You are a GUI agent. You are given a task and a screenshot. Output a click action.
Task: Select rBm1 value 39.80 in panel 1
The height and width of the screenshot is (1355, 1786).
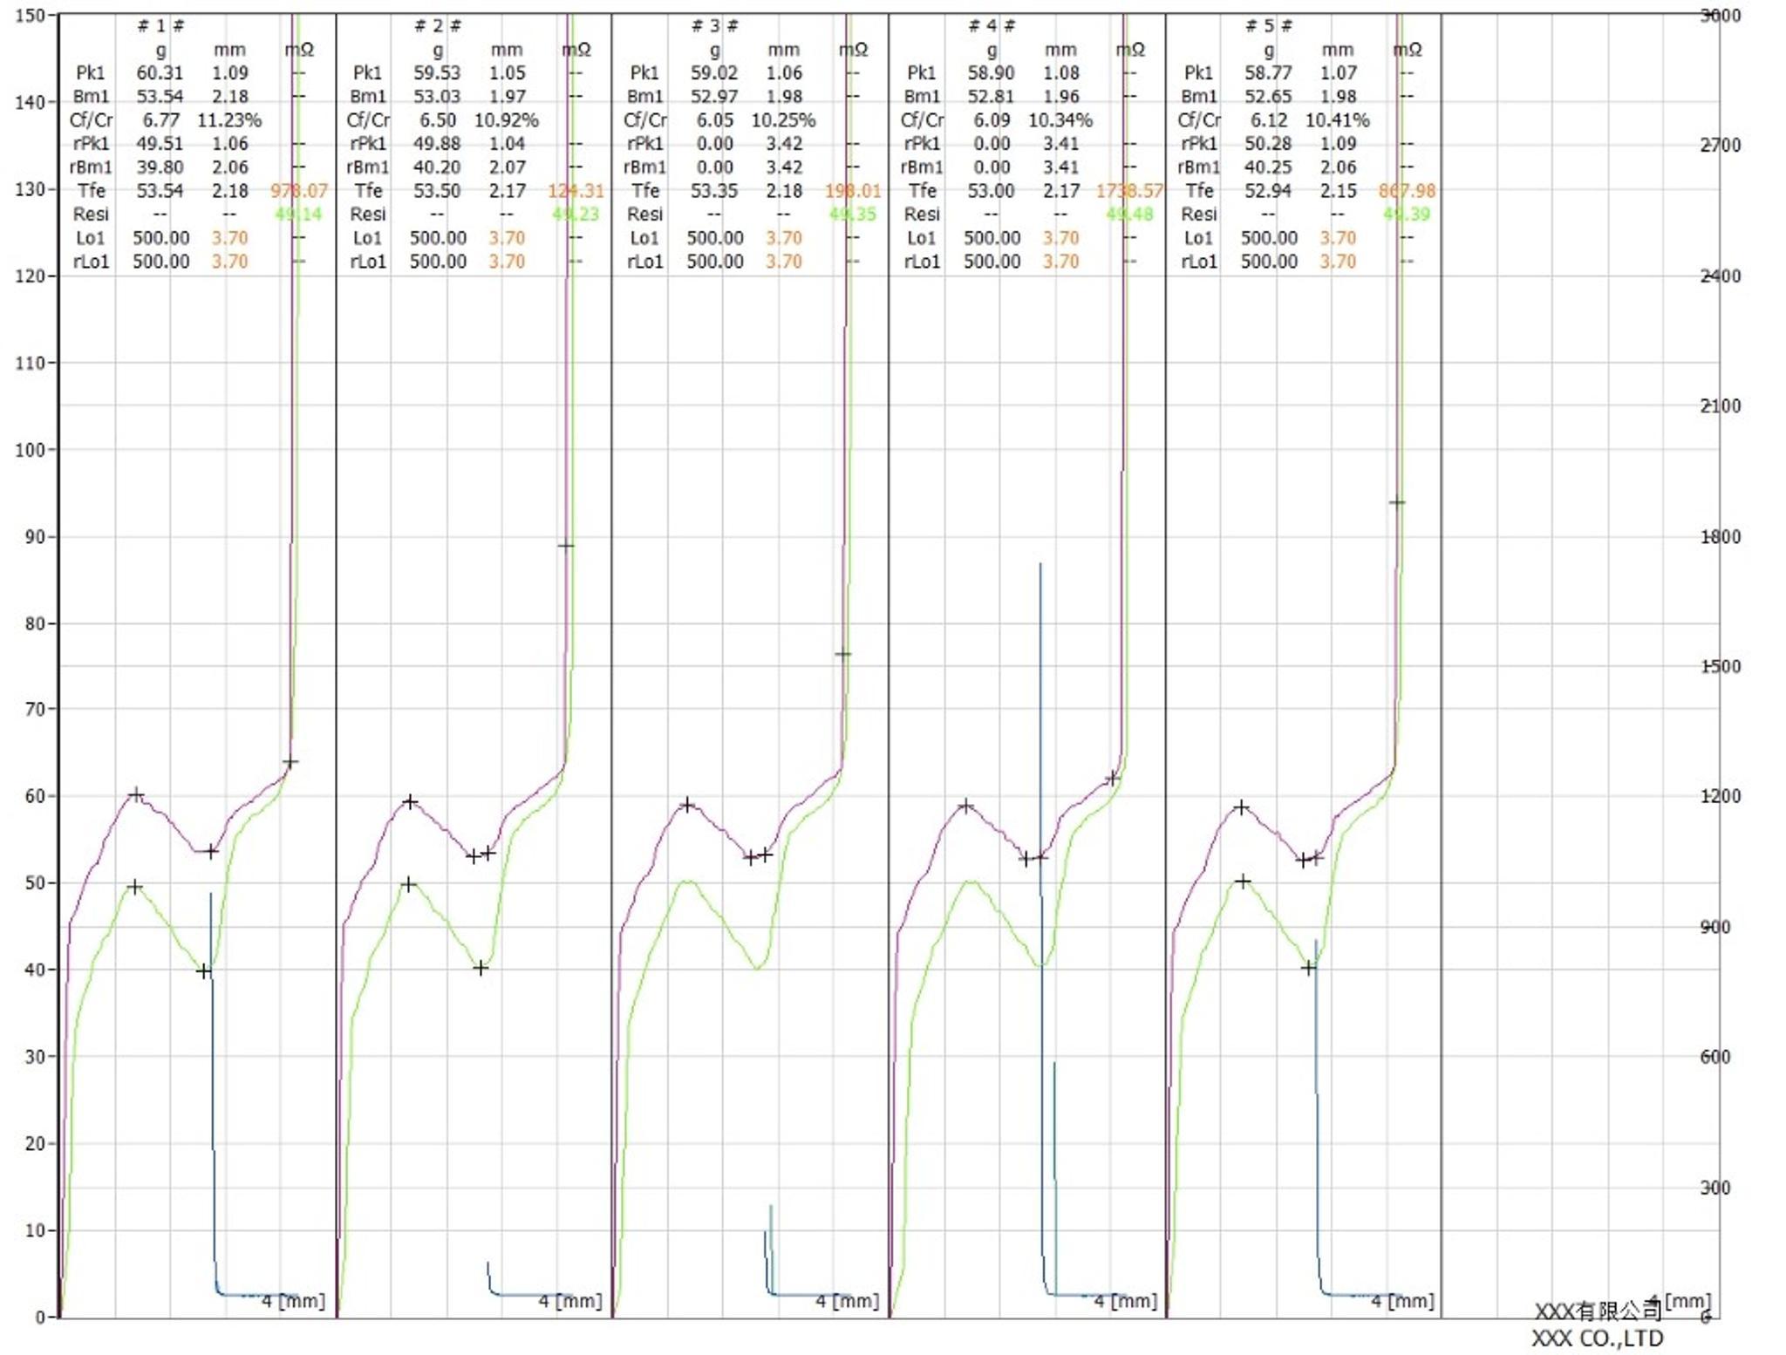pos(160,167)
